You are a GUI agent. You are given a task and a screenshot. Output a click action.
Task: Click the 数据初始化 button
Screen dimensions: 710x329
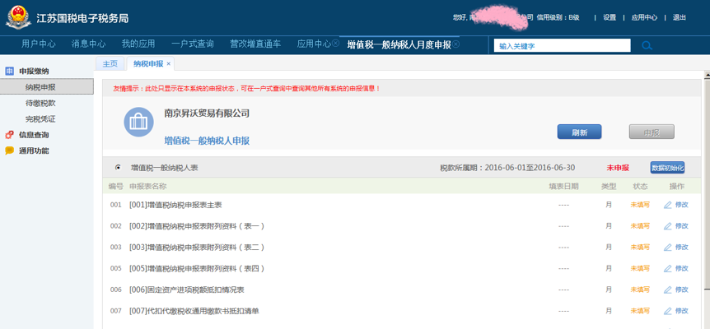[667, 168]
